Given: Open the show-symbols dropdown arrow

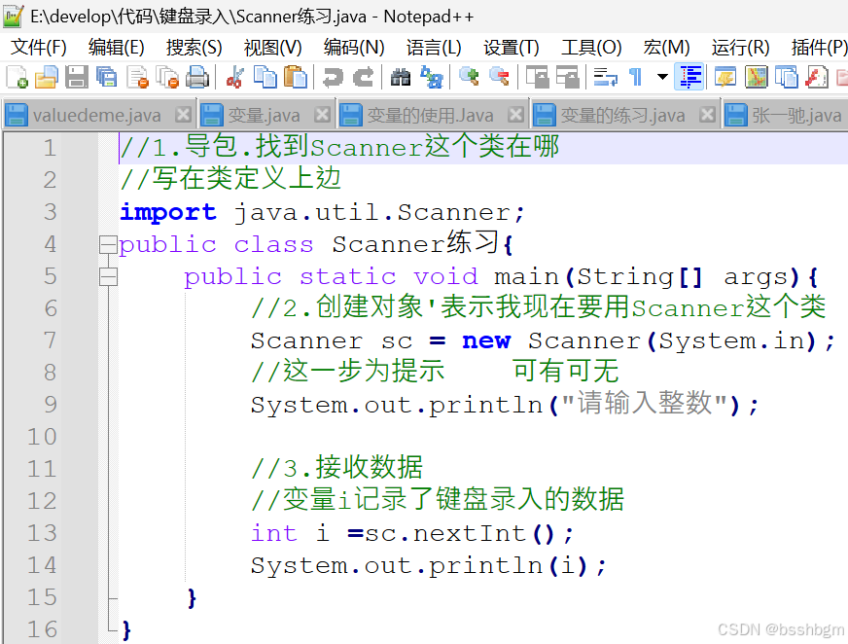Looking at the screenshot, I should tap(662, 75).
